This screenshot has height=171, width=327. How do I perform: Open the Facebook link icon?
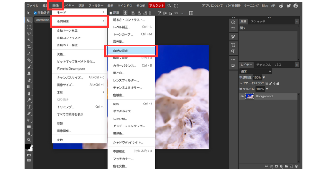[x=296, y=6]
